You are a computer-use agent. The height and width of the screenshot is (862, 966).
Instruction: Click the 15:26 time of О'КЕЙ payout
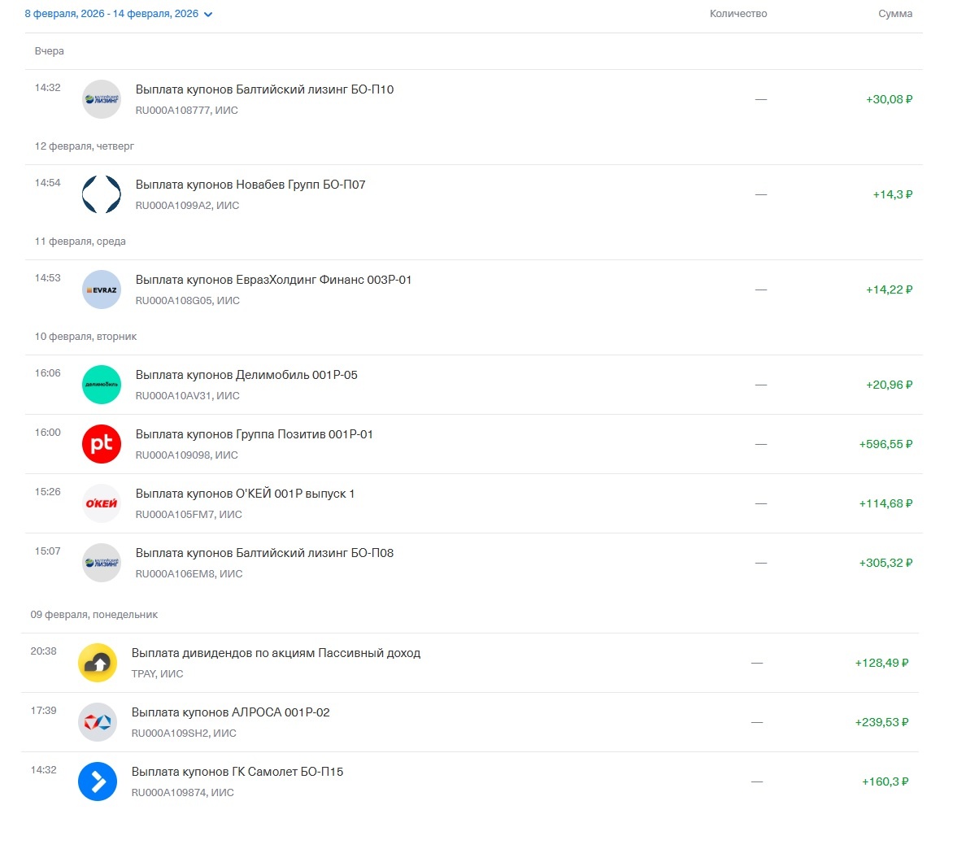click(47, 492)
